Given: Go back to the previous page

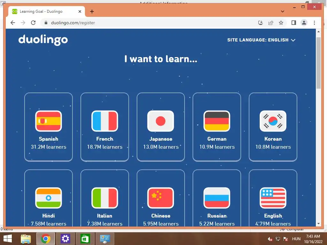Looking at the screenshot, I should tap(13, 23).
